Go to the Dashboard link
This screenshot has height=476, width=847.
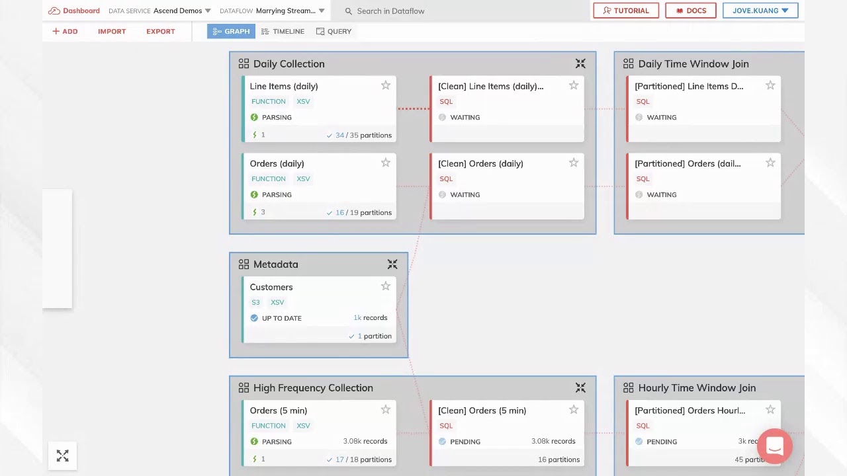coord(74,11)
